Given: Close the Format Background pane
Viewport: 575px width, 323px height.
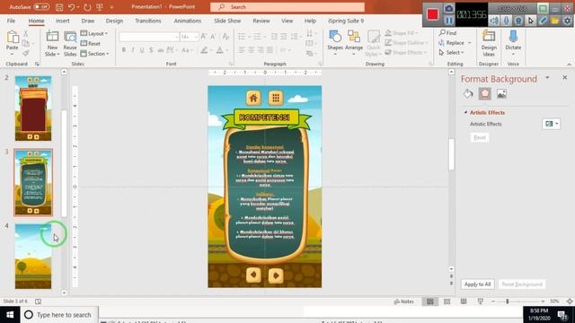Looking at the screenshot, I should [x=565, y=77].
